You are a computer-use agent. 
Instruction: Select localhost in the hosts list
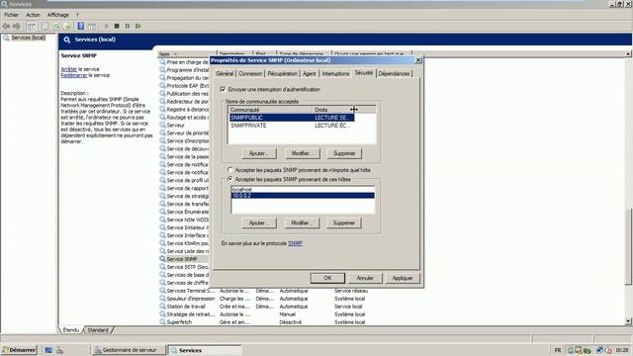303,189
